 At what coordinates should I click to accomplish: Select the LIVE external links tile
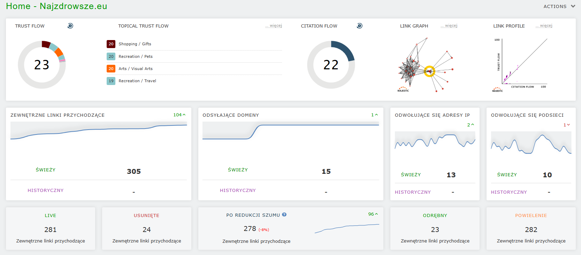(51, 229)
